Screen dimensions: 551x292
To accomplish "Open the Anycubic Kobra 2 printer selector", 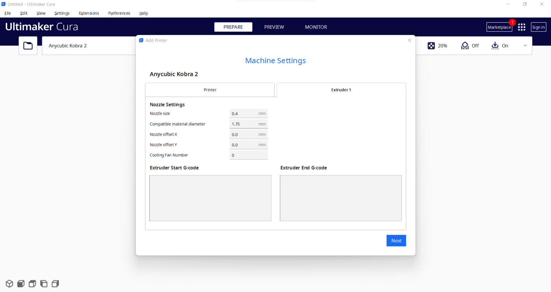I will [x=89, y=45].
